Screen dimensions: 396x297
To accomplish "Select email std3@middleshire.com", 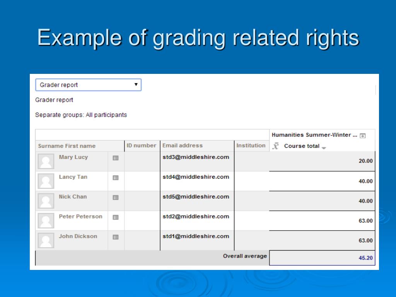I will [x=196, y=157].
